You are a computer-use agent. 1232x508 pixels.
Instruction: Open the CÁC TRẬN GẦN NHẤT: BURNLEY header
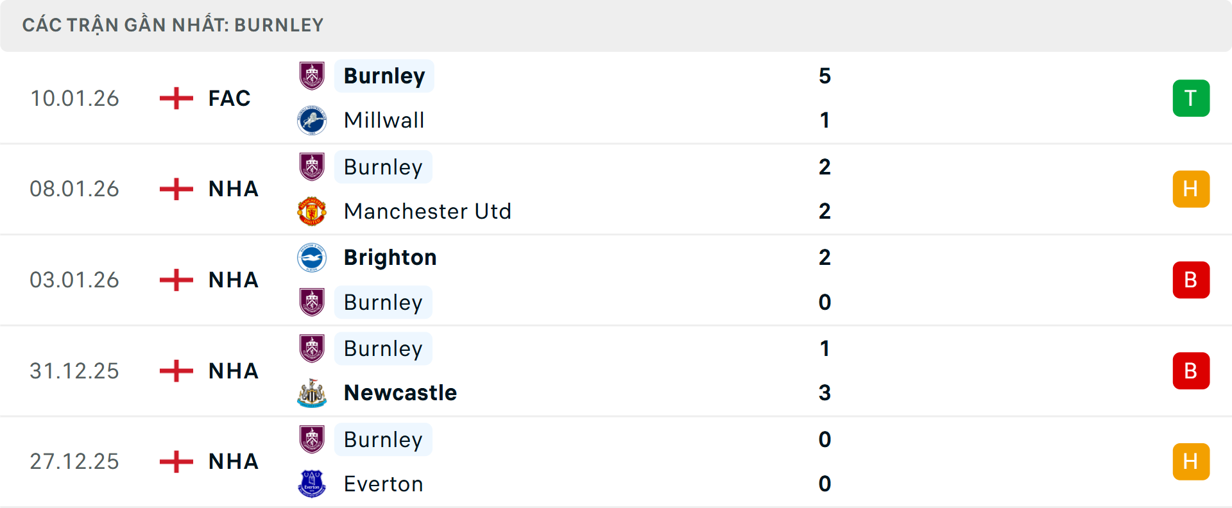[x=174, y=24]
